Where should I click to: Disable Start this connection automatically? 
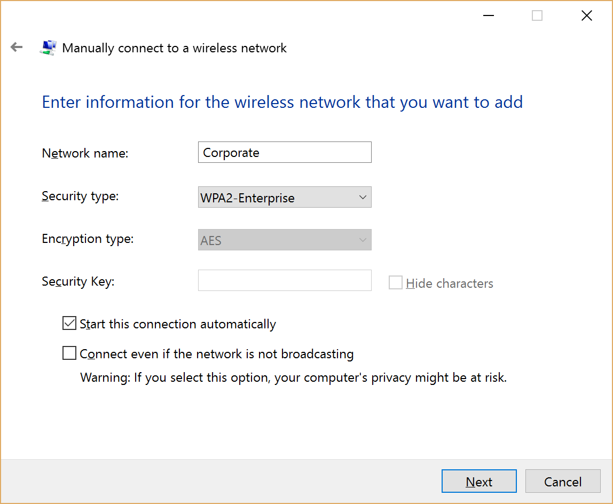69,322
